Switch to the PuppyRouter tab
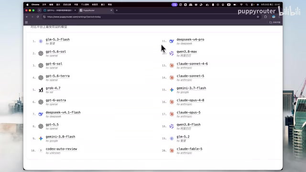 96,11
